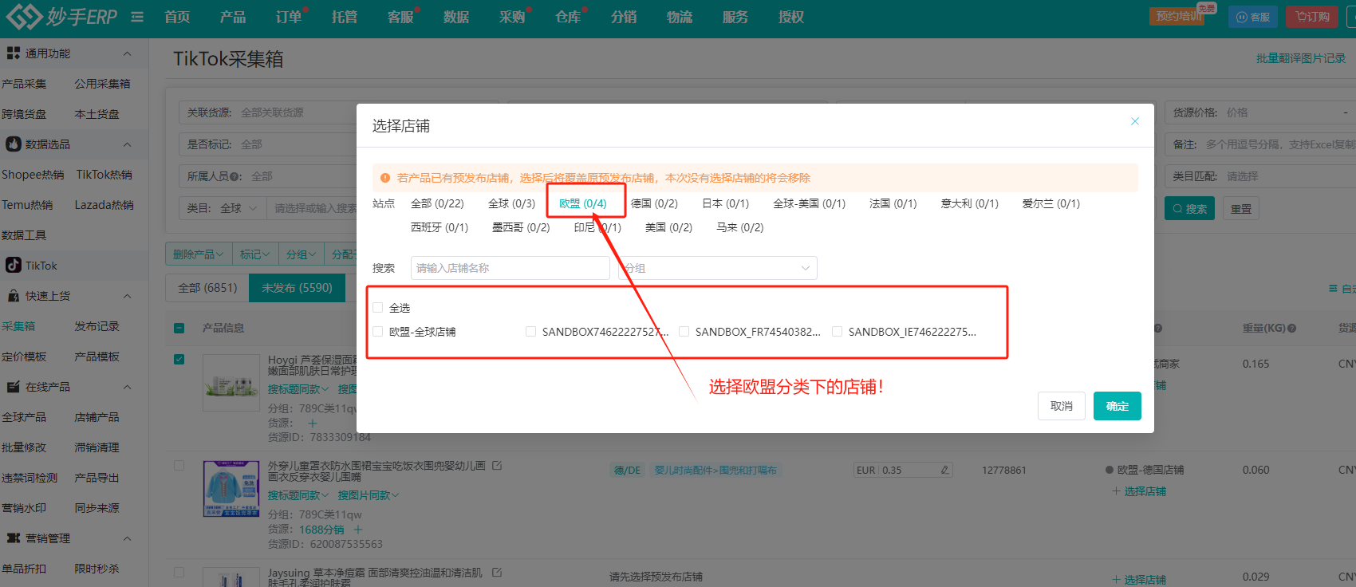The width and height of the screenshot is (1356, 587).
Task: Click the 预约培训 button
Action: (1178, 17)
